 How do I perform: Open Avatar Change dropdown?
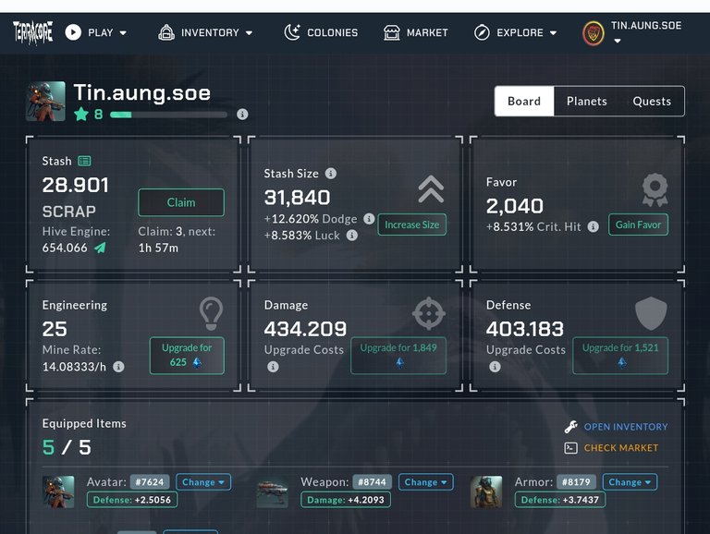click(203, 482)
